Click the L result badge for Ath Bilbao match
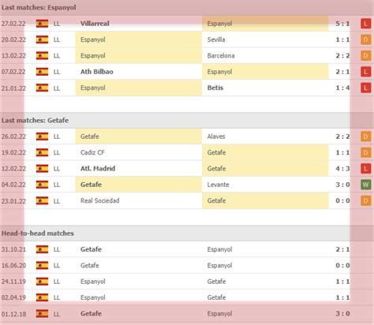 pyautogui.click(x=365, y=72)
